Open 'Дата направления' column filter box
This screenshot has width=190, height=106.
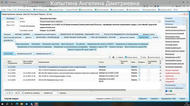click(x=21, y=62)
